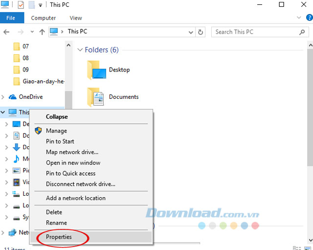Click the Documents icon in tree
This screenshot has height=250, width=313.
pos(16,136)
